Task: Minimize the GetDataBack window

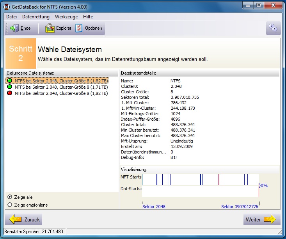Action: tap(248, 5)
